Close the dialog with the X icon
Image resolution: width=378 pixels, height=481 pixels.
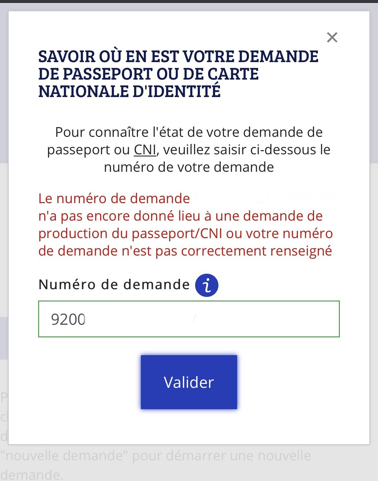click(332, 38)
